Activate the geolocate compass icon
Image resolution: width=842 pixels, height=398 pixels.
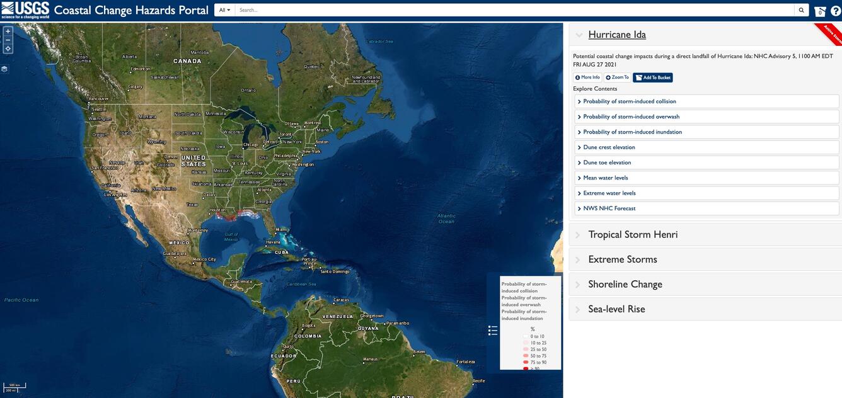pos(6,47)
